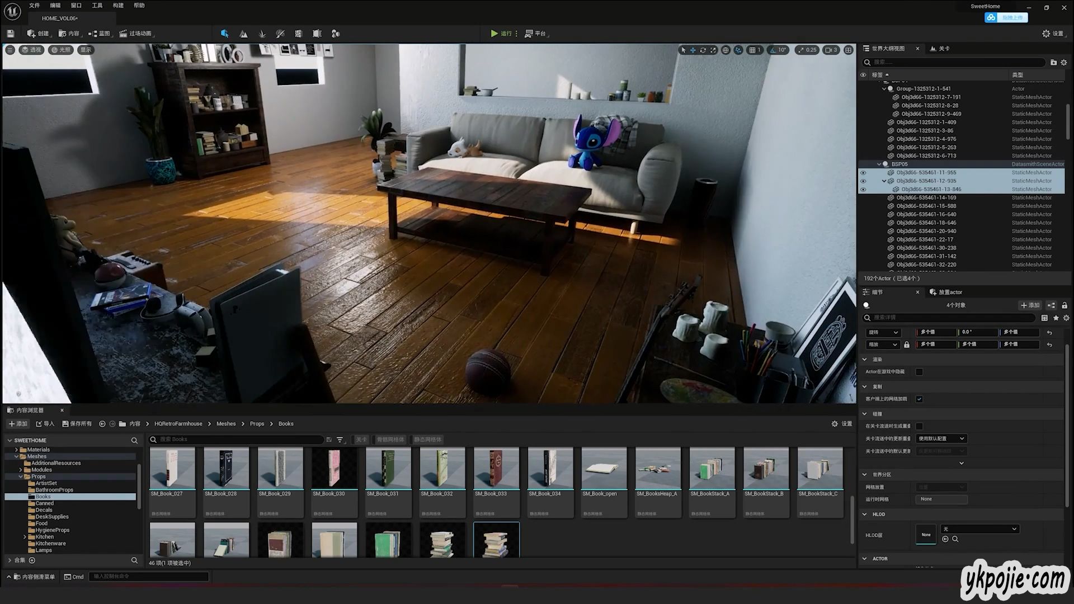
Task: Expand the Materials folder in the tree
Action: pyautogui.click(x=16, y=450)
